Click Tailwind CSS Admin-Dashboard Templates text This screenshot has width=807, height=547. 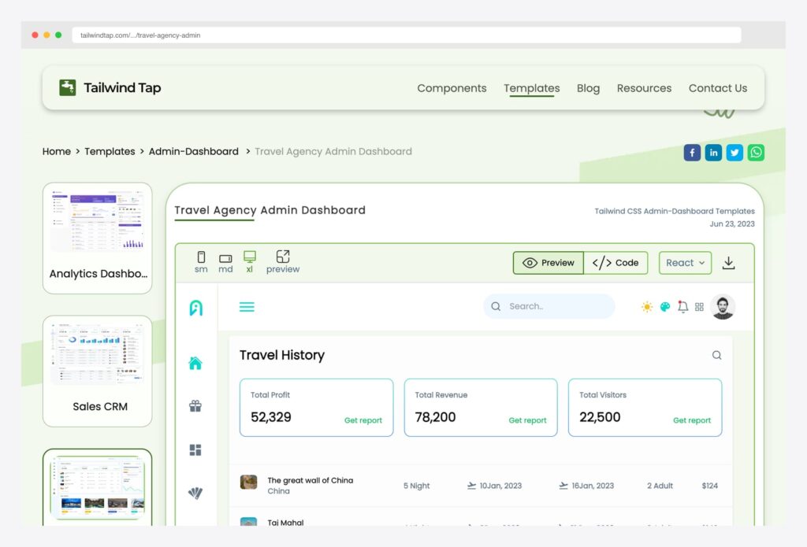click(675, 211)
